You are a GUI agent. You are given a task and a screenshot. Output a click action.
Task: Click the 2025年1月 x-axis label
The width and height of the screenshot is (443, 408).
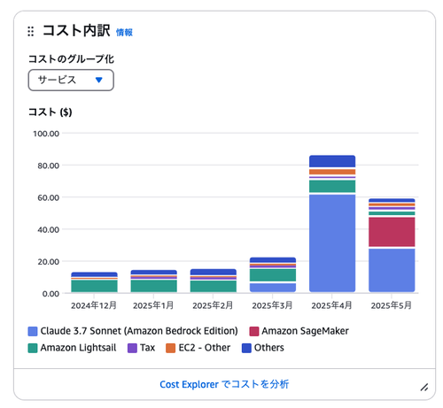pos(153,305)
